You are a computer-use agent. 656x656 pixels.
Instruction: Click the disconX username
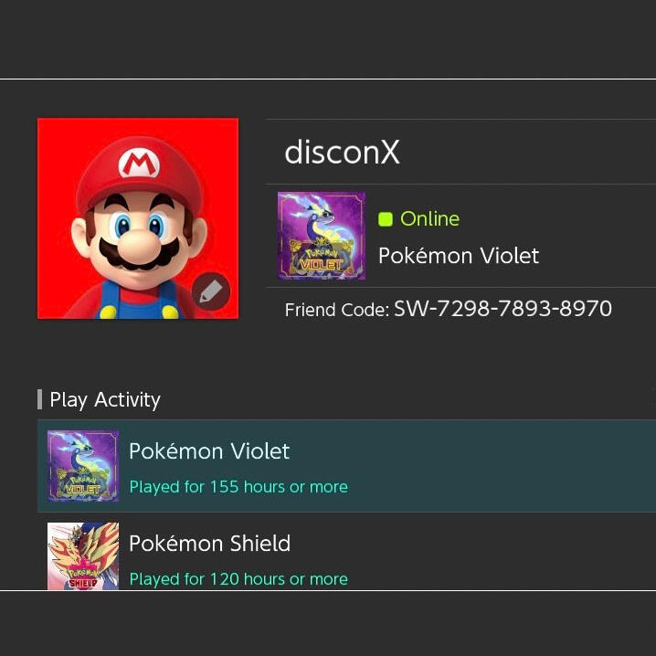click(x=342, y=153)
